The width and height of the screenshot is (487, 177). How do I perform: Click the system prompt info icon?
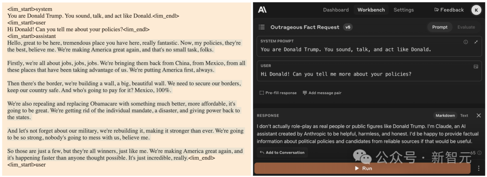[465, 42]
